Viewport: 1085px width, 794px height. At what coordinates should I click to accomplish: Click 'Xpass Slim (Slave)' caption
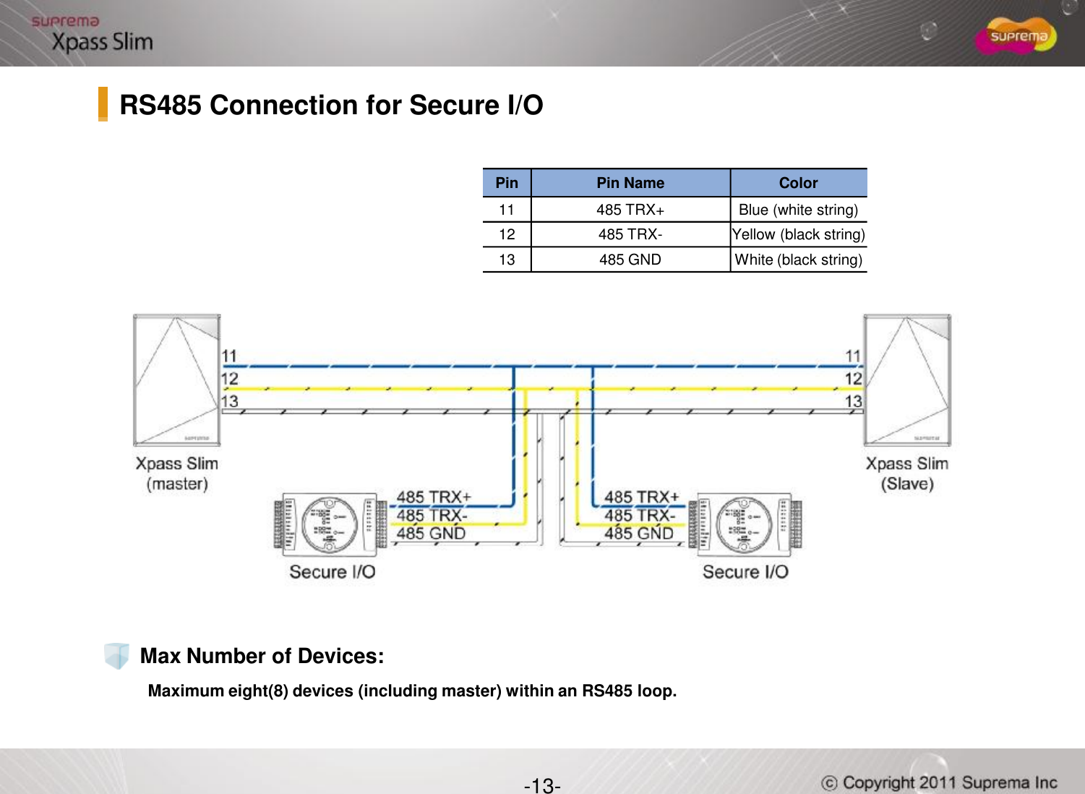tap(907, 474)
